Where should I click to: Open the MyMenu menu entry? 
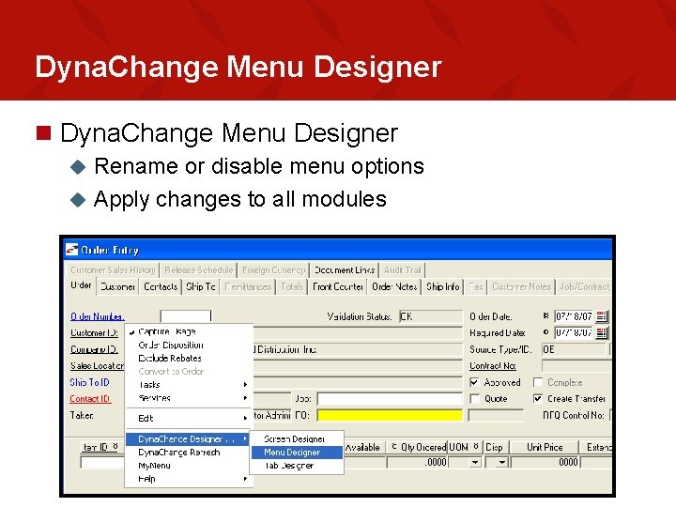tap(190, 466)
